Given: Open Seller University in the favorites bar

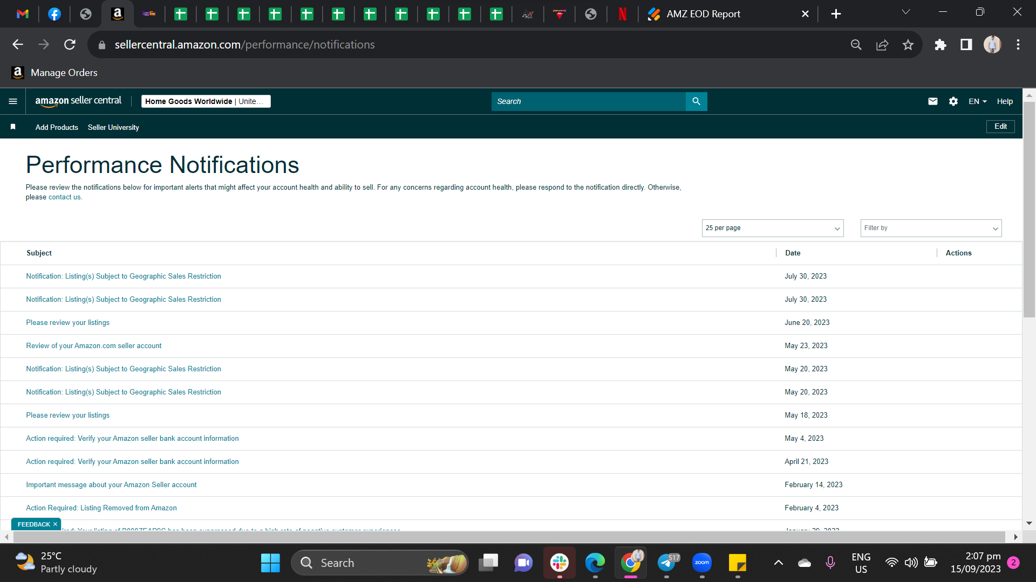Looking at the screenshot, I should (113, 127).
